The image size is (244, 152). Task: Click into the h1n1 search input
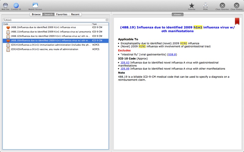tap(55, 20)
